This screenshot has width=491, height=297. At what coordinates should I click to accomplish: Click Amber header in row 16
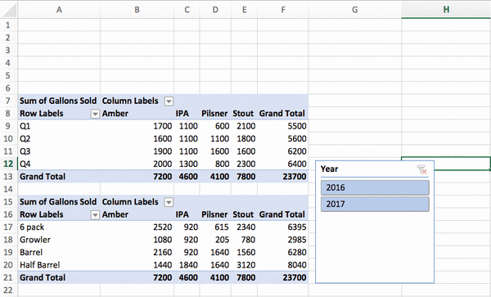115,214
